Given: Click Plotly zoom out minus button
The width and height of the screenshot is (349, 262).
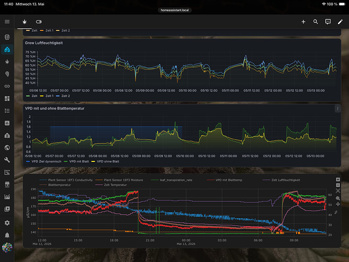Looking at the screenshot, I should click(338, 185).
